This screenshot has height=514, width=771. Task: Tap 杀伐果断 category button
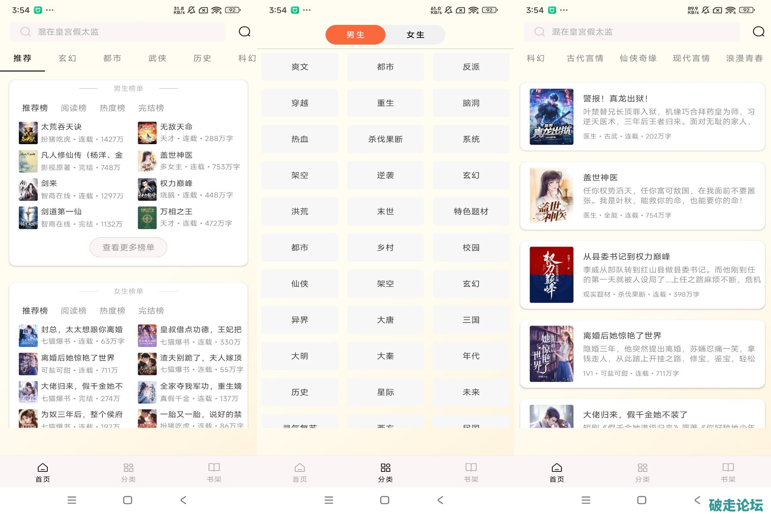385,139
